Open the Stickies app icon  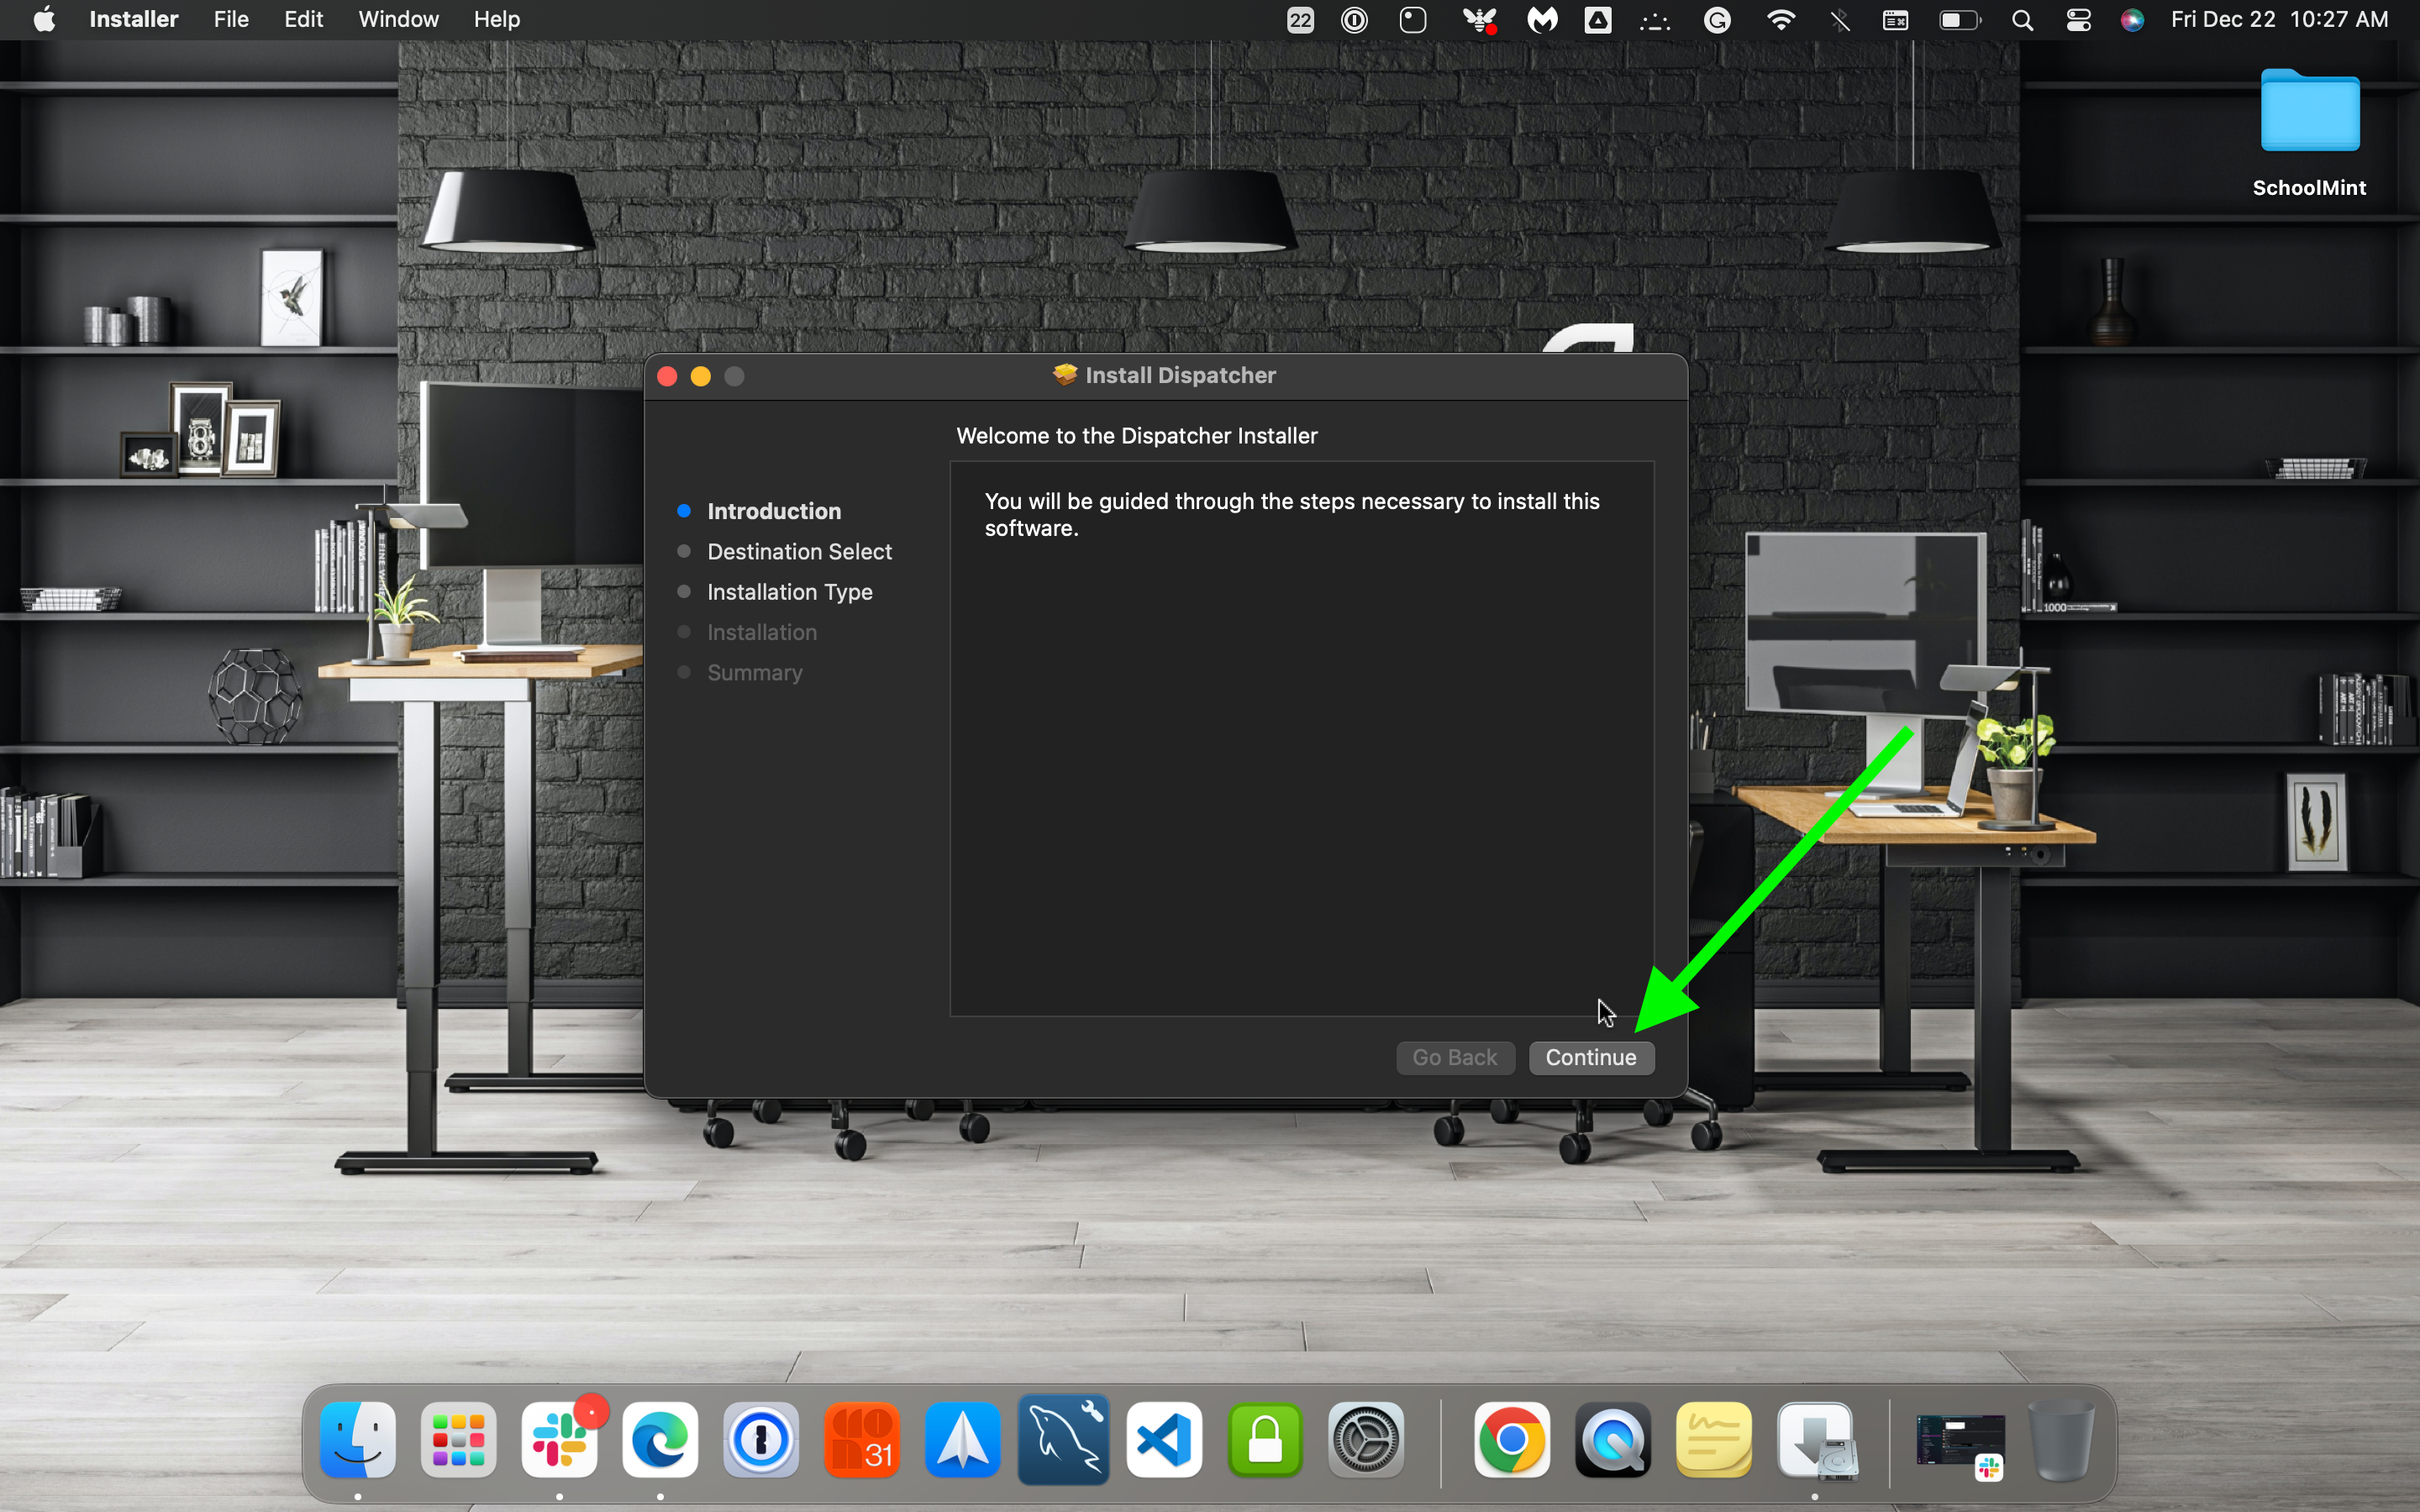pyautogui.click(x=1713, y=1440)
